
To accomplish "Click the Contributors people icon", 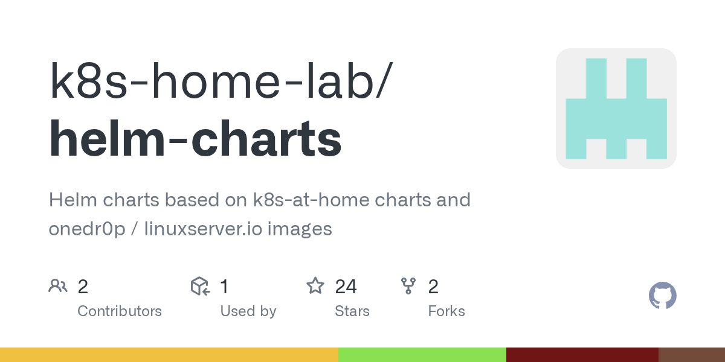I will [x=58, y=286].
